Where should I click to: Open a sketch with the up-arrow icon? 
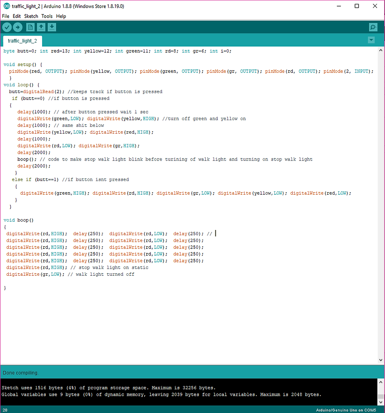(x=41, y=27)
